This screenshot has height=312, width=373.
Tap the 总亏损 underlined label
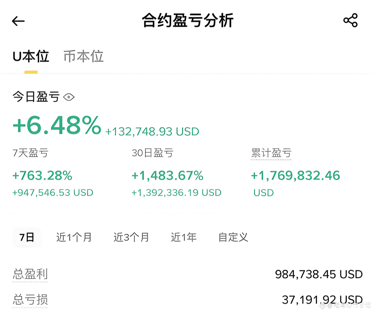[x=30, y=300]
